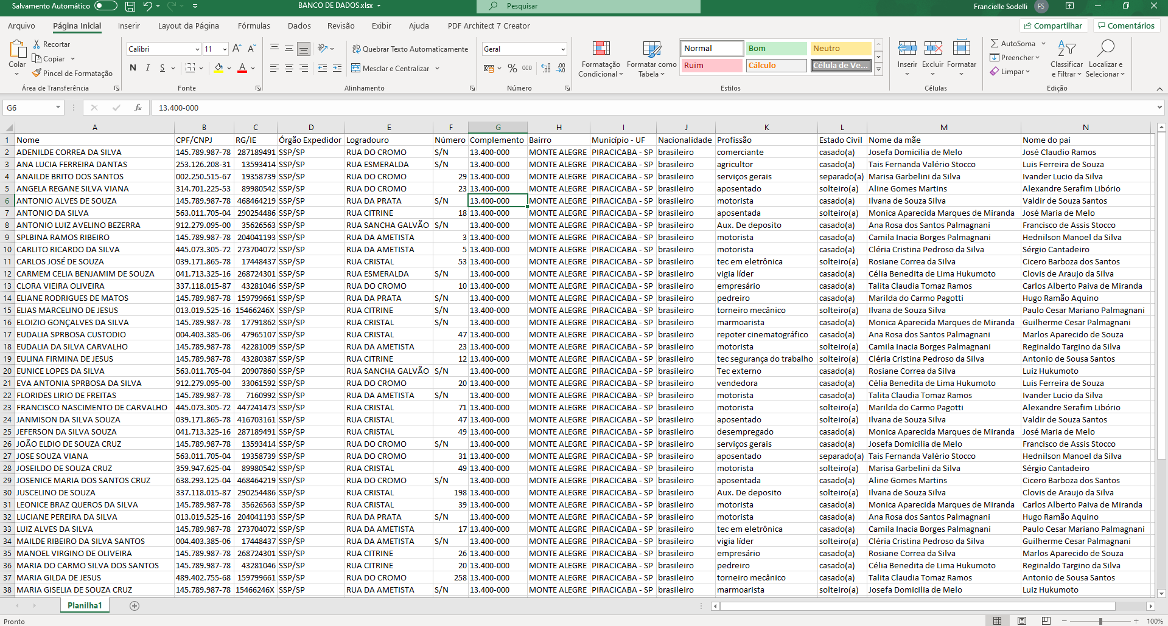Open Conditional Formatting menu
The image size is (1168, 626).
601,60
